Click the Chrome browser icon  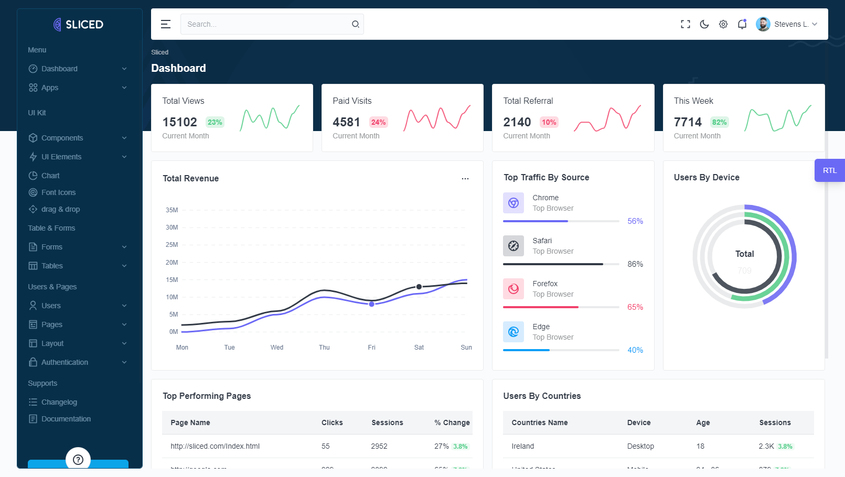click(513, 203)
